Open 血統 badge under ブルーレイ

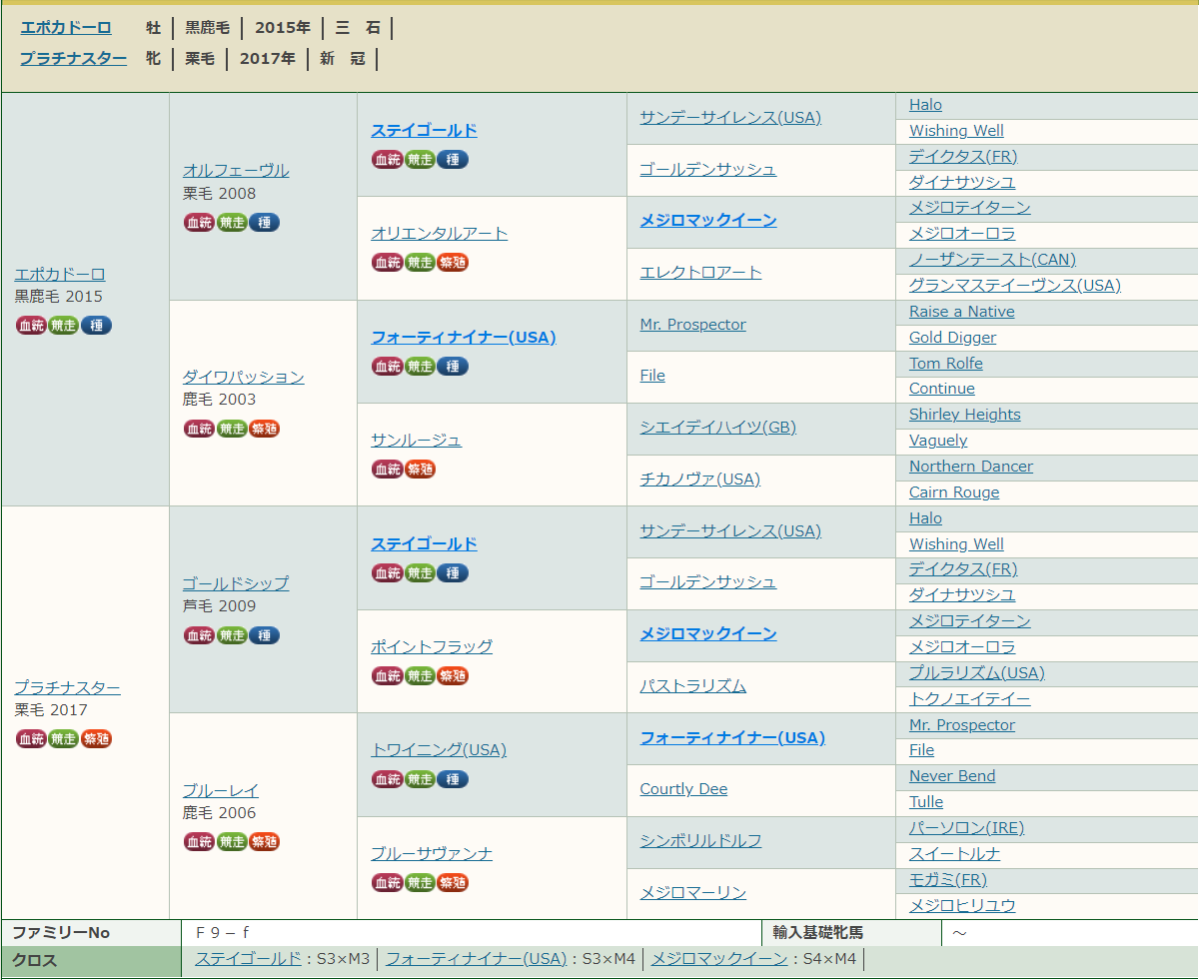pyautogui.click(x=199, y=841)
